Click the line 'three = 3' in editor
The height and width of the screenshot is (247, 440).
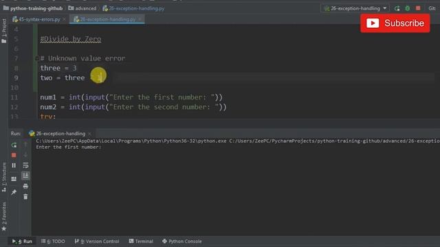click(x=58, y=68)
